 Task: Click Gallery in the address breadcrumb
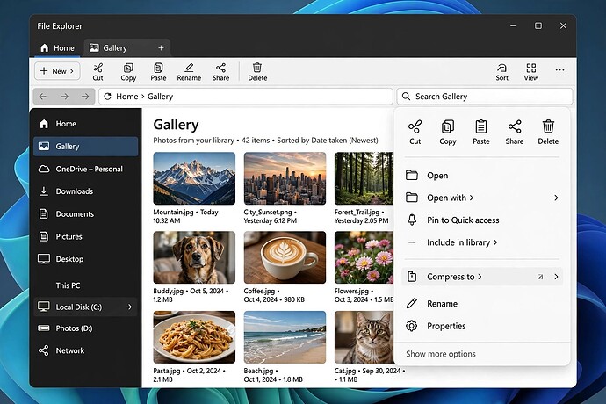point(160,97)
